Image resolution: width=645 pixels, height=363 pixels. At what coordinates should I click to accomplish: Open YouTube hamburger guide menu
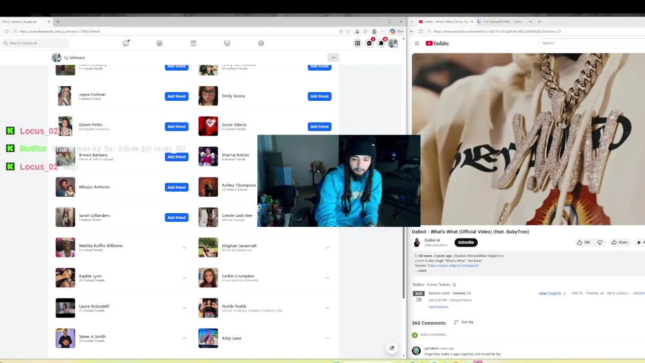(417, 43)
